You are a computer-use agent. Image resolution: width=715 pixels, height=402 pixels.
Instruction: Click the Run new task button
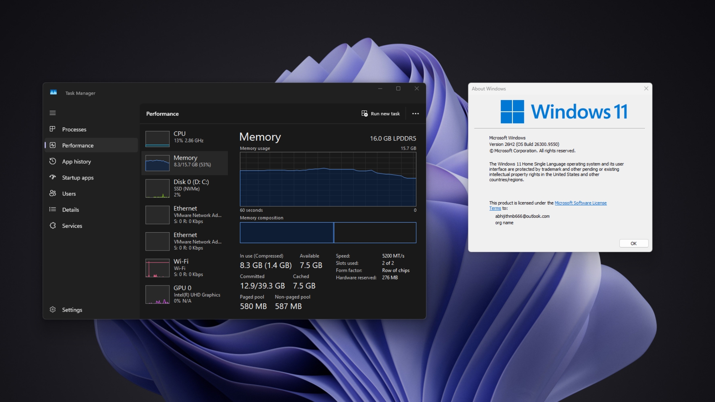(381, 114)
